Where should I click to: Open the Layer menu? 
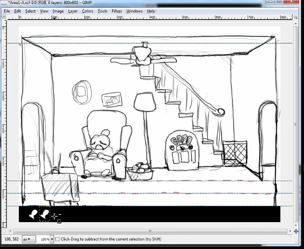(73, 11)
